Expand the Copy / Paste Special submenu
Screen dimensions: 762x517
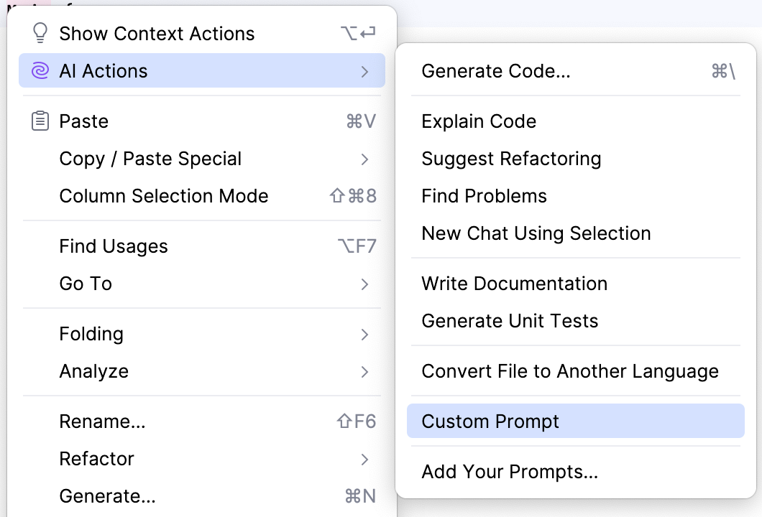[x=150, y=159]
